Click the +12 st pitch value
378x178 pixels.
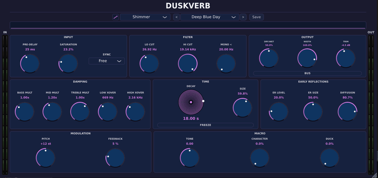46,144
